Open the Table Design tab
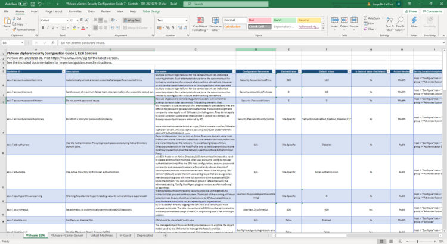 coord(151,11)
